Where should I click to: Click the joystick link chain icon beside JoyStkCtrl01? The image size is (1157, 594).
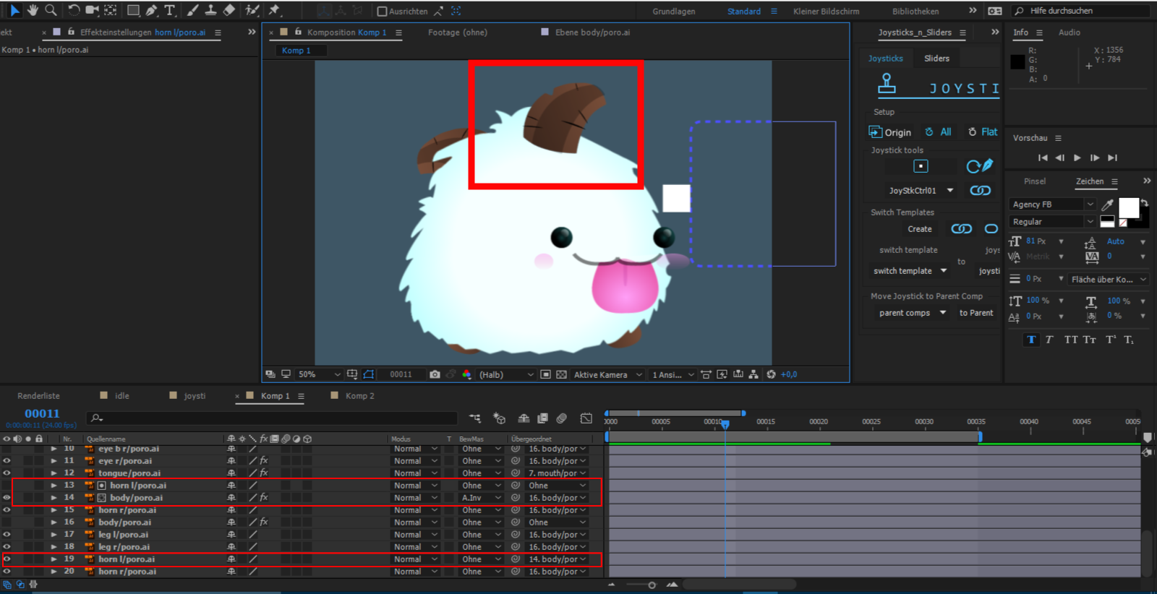point(981,191)
